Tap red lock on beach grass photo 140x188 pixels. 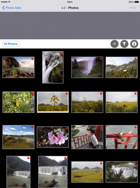tap(135, 58)
